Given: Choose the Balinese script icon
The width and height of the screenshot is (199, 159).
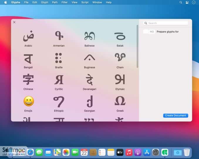Looking at the screenshot, I should [90, 36].
